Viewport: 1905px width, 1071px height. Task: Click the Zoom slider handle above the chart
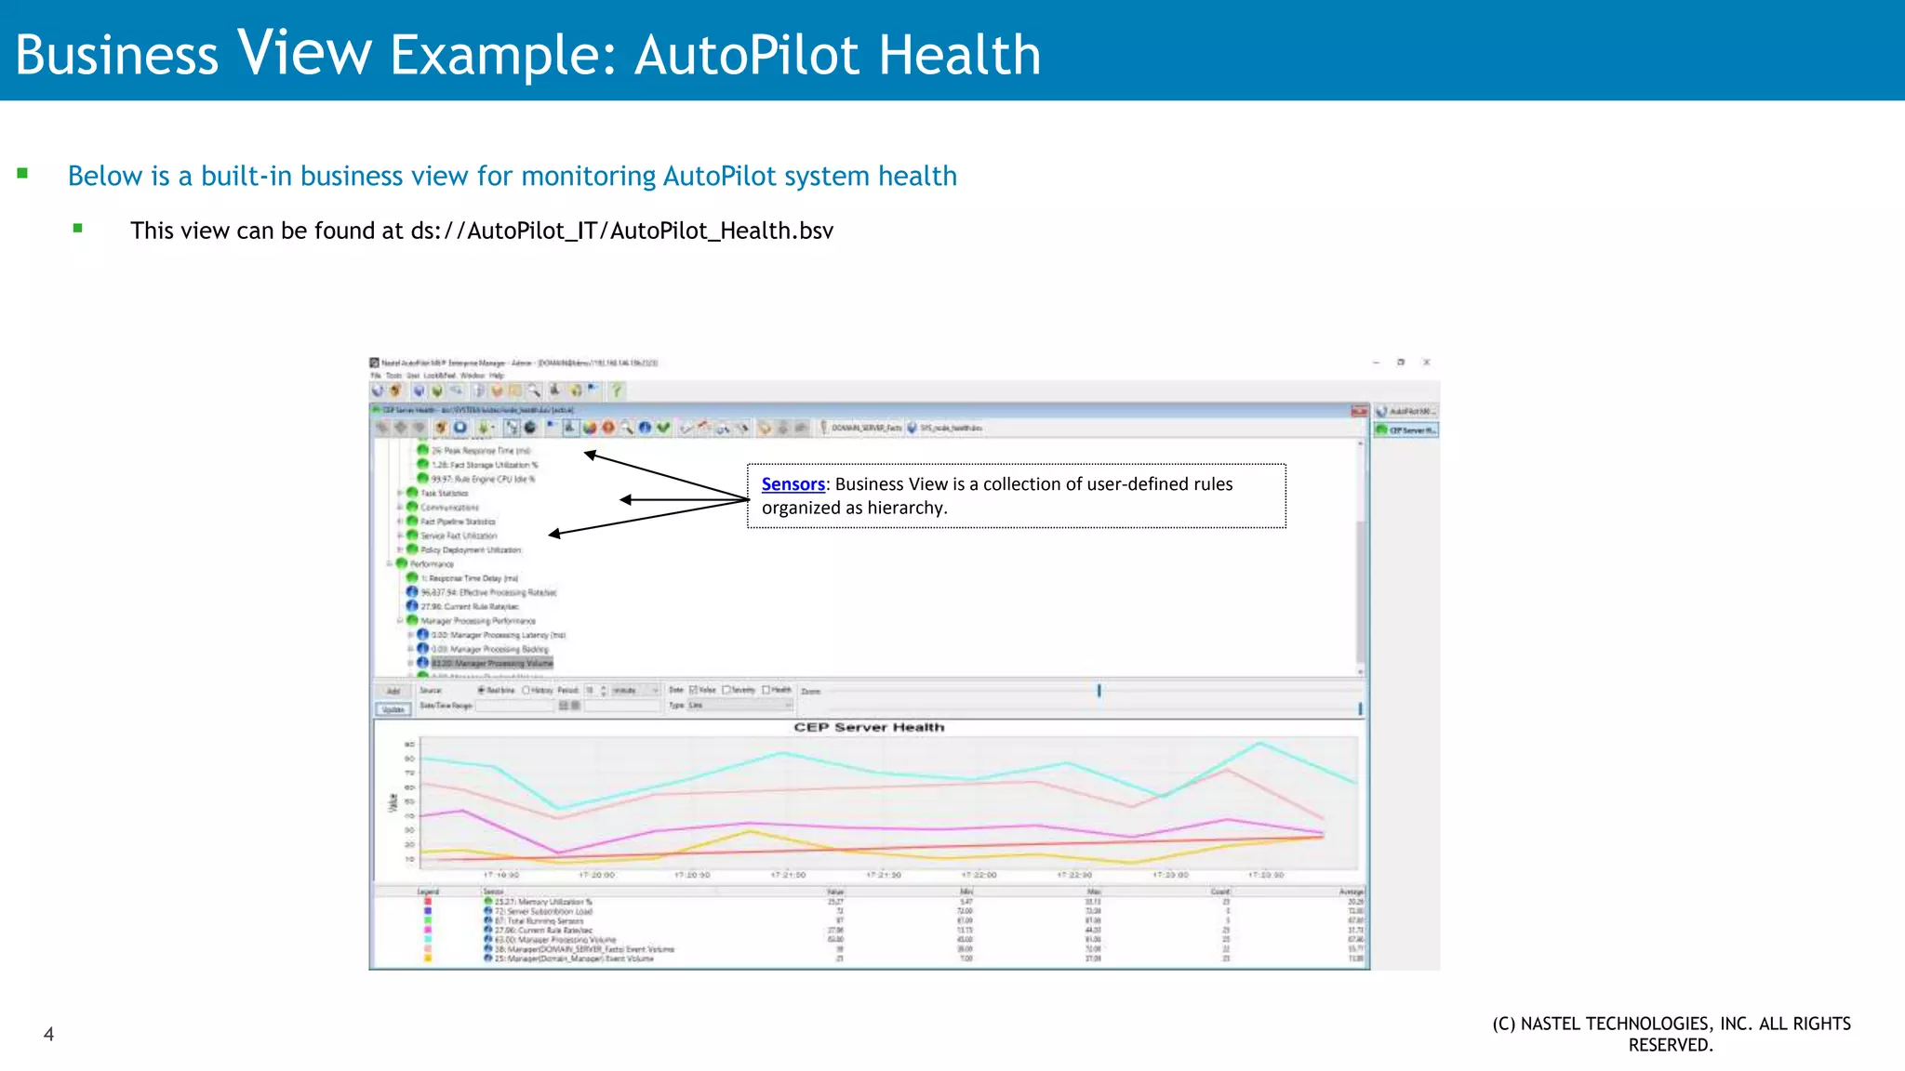(1099, 691)
